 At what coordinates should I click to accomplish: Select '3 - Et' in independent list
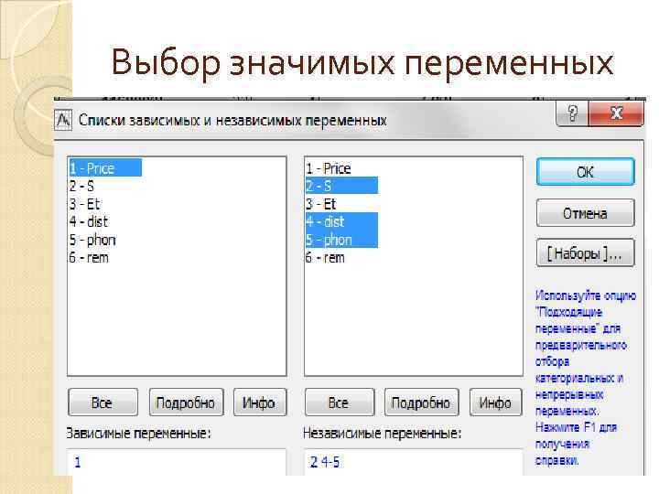coord(320,204)
